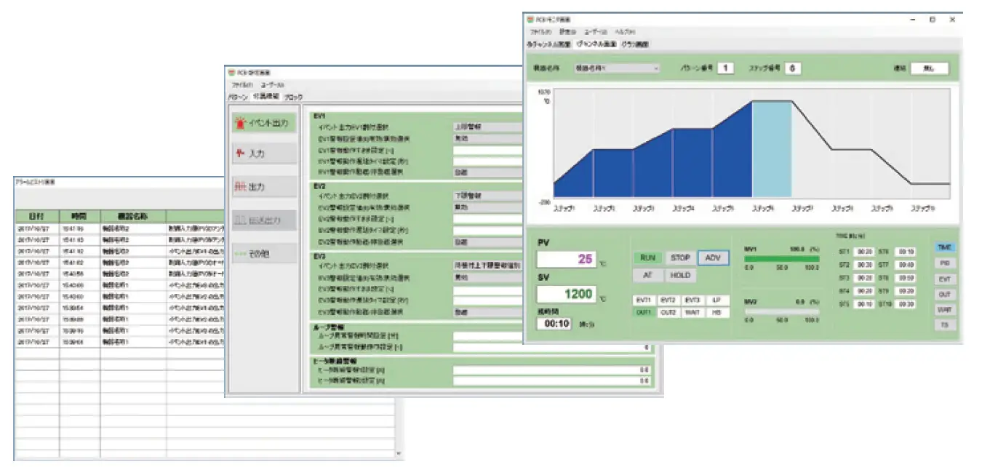Screen dimensions: 982x467
Task: Open EV3 イベント出力 allocation dropdown
Action: 487,266
